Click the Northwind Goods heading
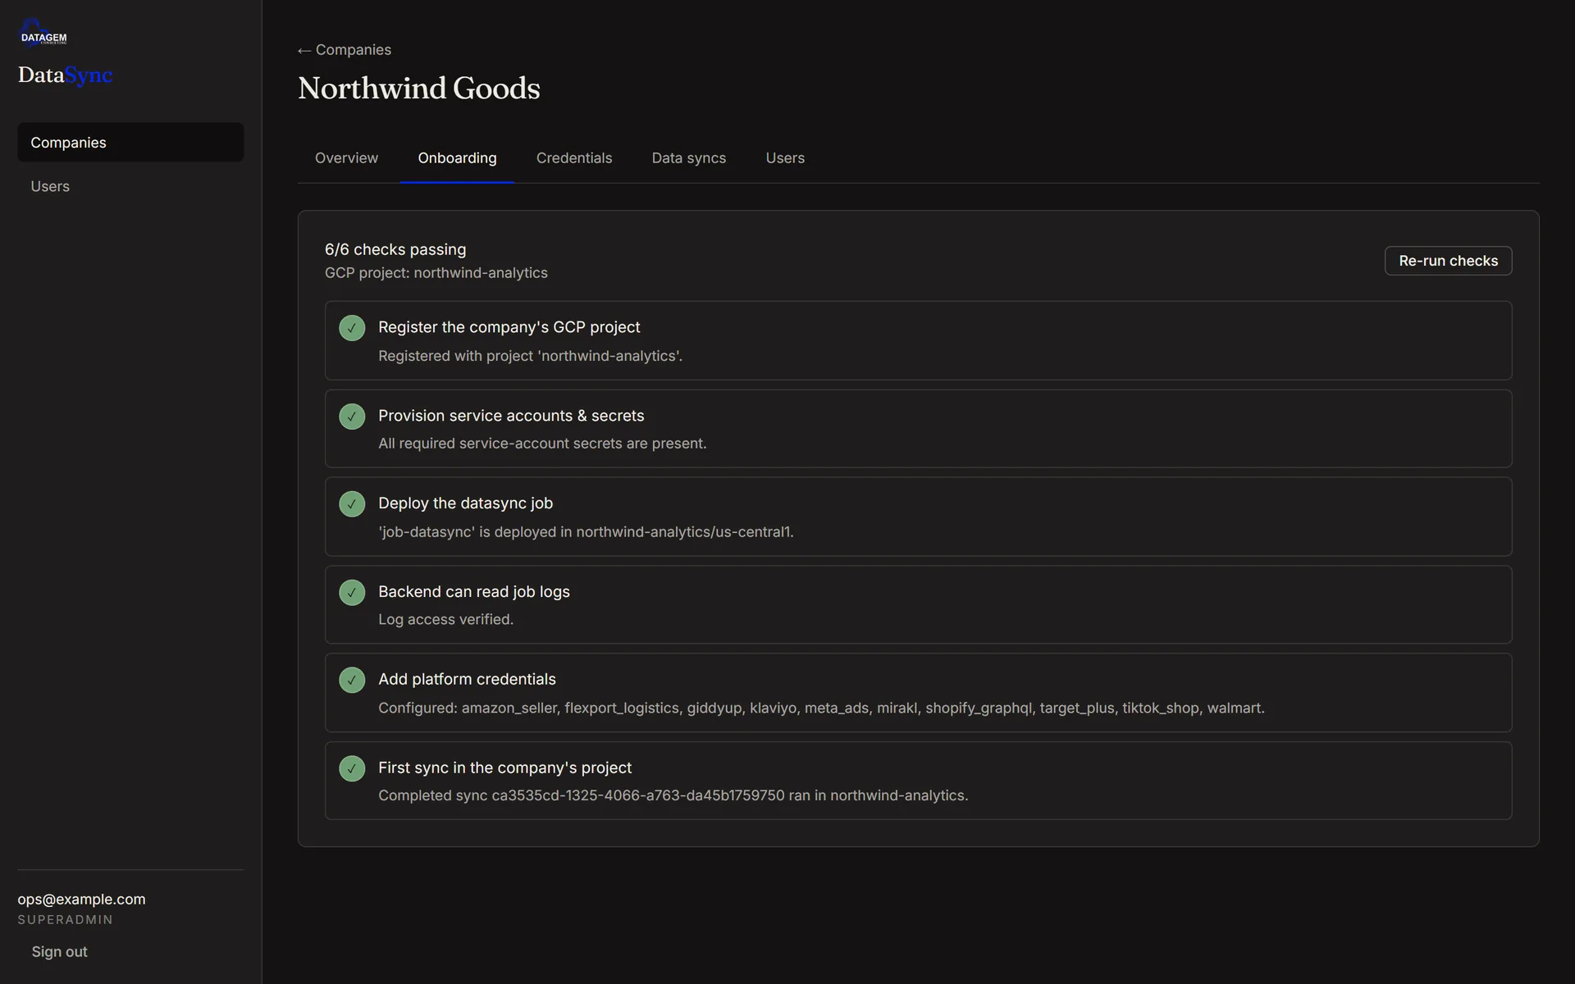Screen dimensions: 1575x984 point(419,89)
